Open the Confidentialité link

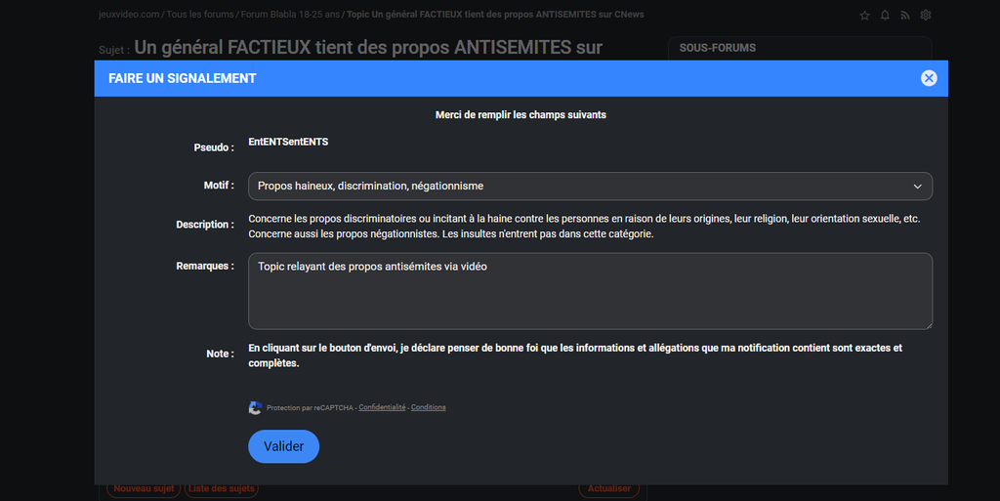(382, 407)
